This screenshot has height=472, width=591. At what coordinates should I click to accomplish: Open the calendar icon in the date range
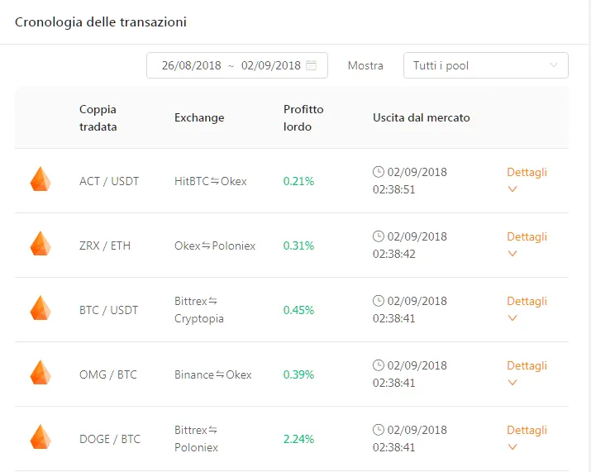pos(311,65)
